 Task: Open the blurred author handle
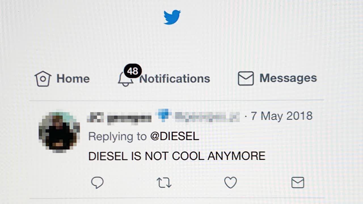click(207, 117)
